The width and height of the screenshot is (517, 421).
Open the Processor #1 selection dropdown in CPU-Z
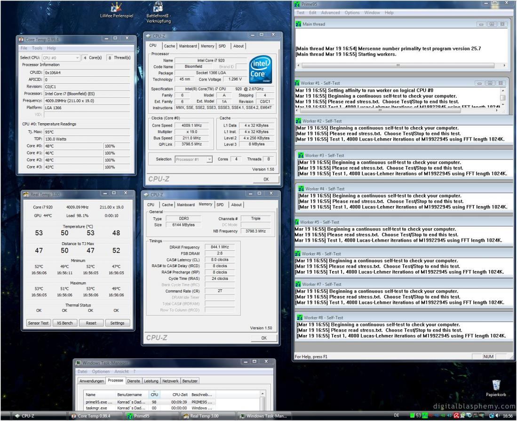(x=193, y=159)
